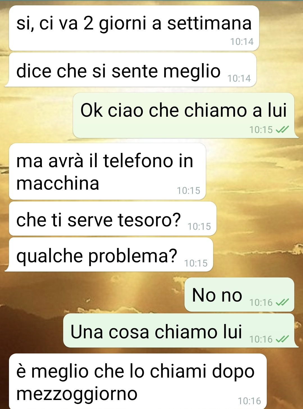Tap the double-check ticks on 'No no' message
This screenshot has width=303, height=409.
[x=282, y=302]
